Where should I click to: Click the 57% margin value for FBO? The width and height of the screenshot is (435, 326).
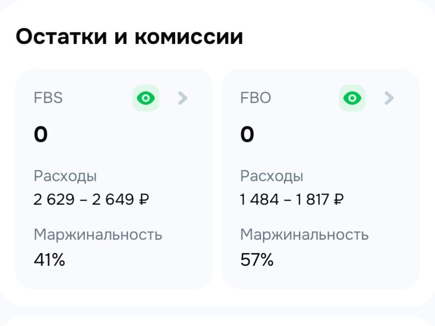[x=257, y=260]
